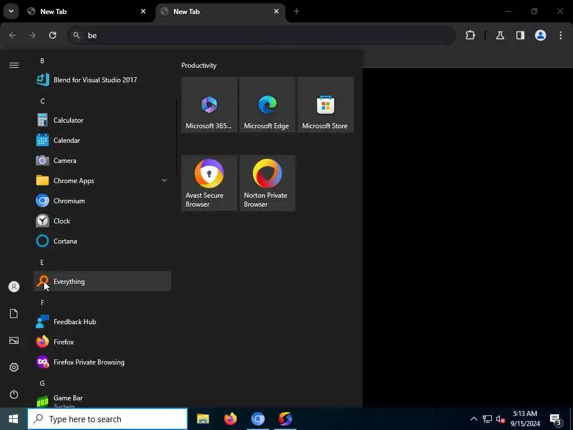Expand the Chrome Apps folder
Screen dimensions: 573x430
pos(102,180)
